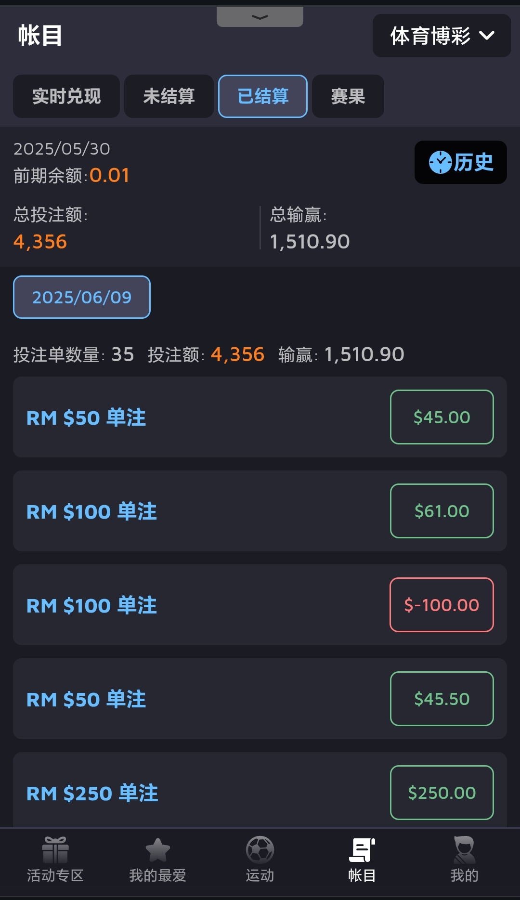Tap the red $-100.00 loss amount

[442, 605]
